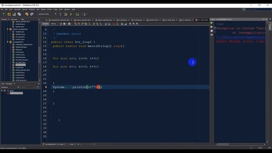Open Debug Project dropdown arrow
Screen dimensions: 272x153
coord(80,14)
